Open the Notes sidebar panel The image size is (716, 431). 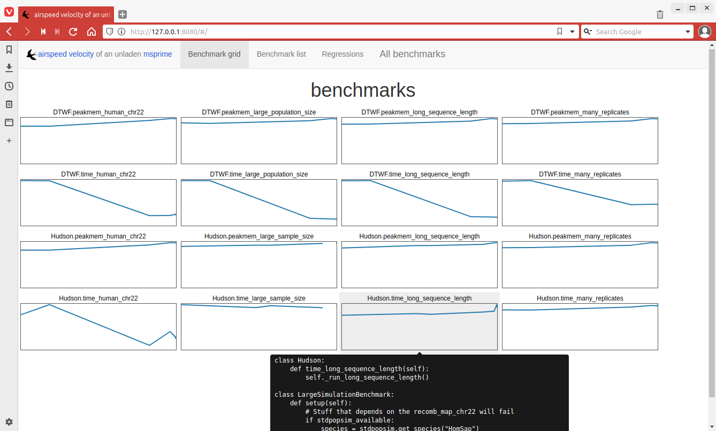[9, 104]
